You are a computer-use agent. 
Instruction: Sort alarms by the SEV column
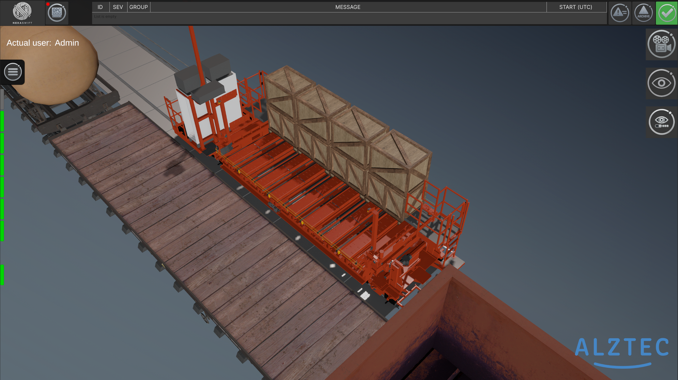[x=118, y=7]
